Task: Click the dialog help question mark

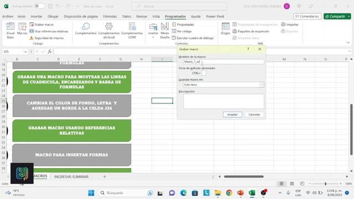Action: [248, 49]
